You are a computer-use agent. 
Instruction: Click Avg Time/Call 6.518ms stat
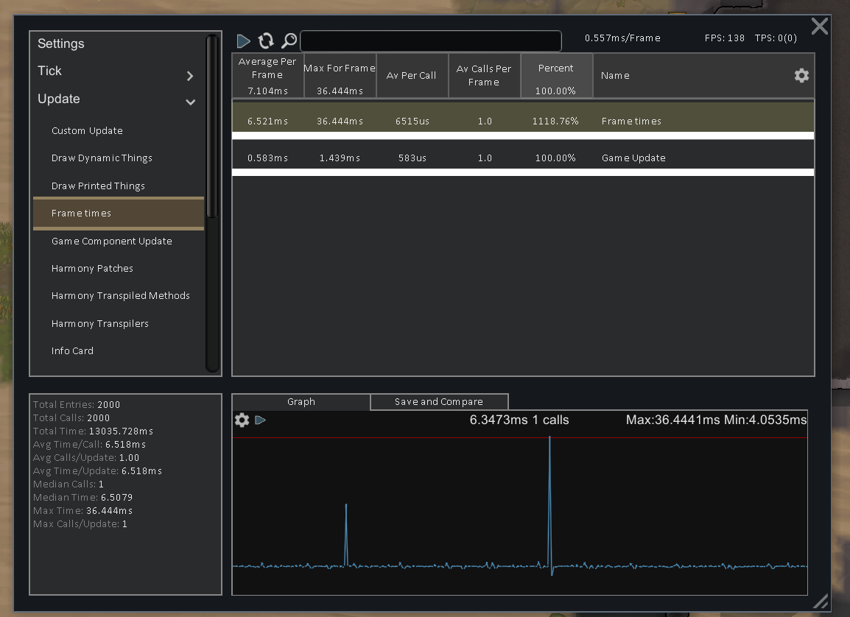[x=89, y=444]
